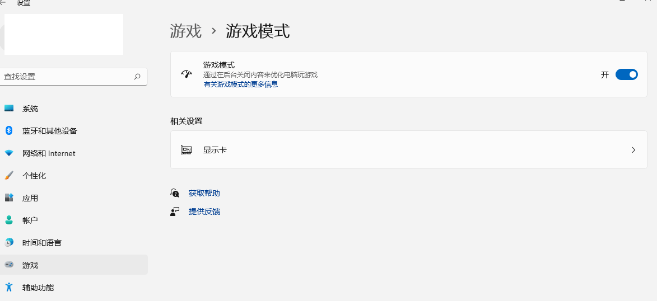The width and height of the screenshot is (657, 301).
Task: Click the 相关设置 section heading
Action: pyautogui.click(x=186, y=121)
